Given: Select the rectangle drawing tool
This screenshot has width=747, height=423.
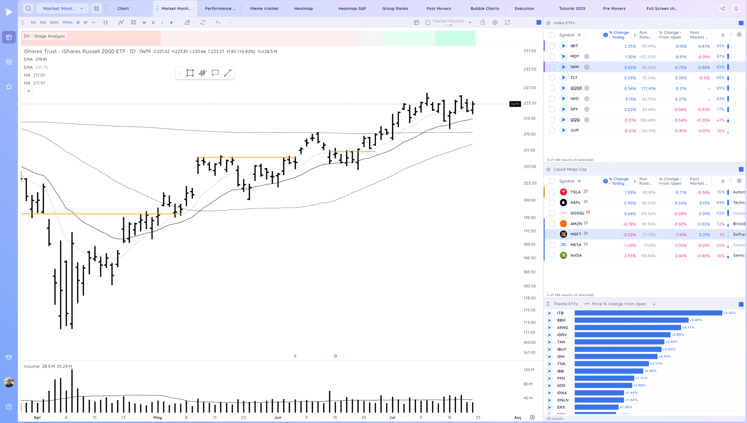Looking at the screenshot, I should click(x=190, y=73).
